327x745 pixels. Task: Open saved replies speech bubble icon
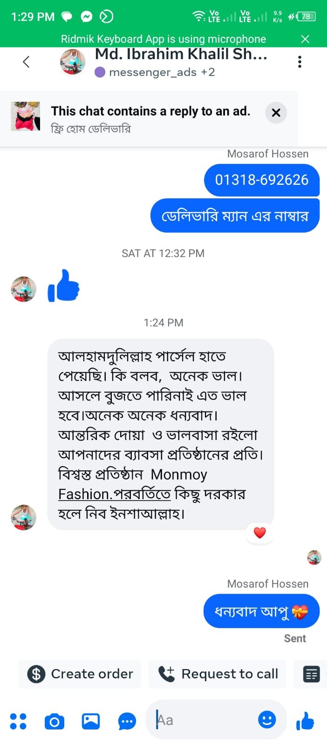[127, 721]
